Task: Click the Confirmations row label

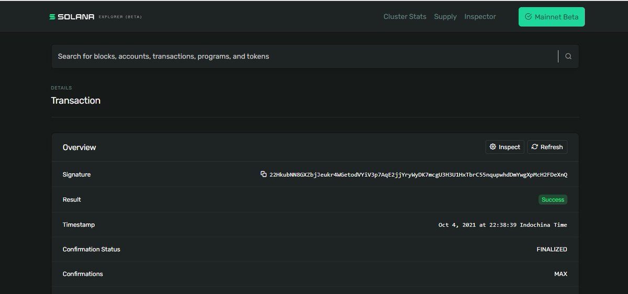Action: 83,274
